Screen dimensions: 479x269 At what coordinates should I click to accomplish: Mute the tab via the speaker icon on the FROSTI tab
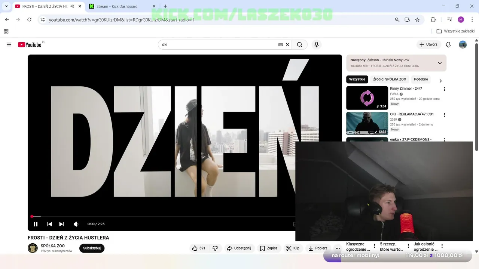click(x=72, y=6)
